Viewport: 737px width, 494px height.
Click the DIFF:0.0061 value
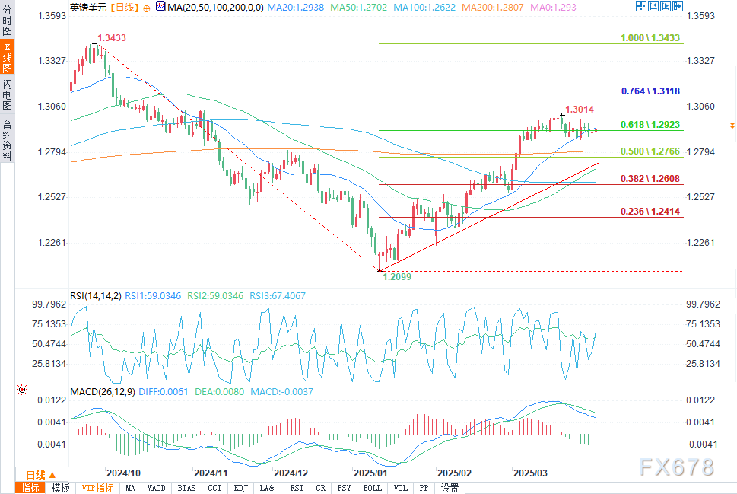pyautogui.click(x=163, y=392)
